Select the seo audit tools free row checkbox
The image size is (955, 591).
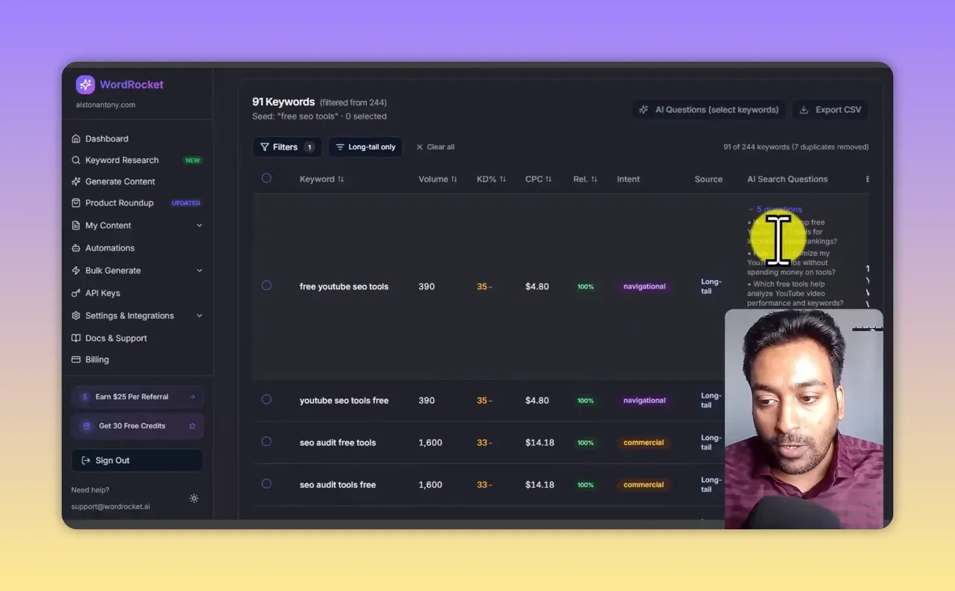[266, 484]
